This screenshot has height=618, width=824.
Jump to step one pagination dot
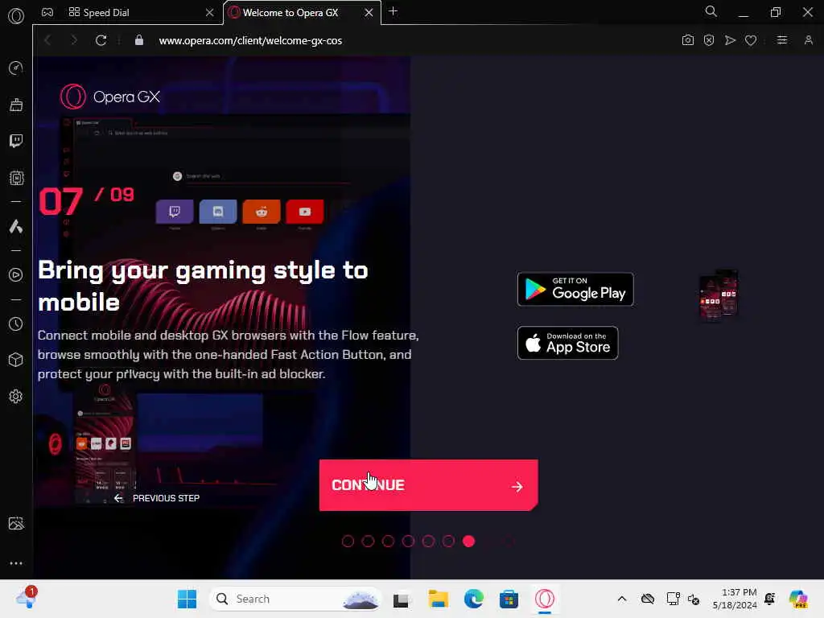(x=348, y=542)
